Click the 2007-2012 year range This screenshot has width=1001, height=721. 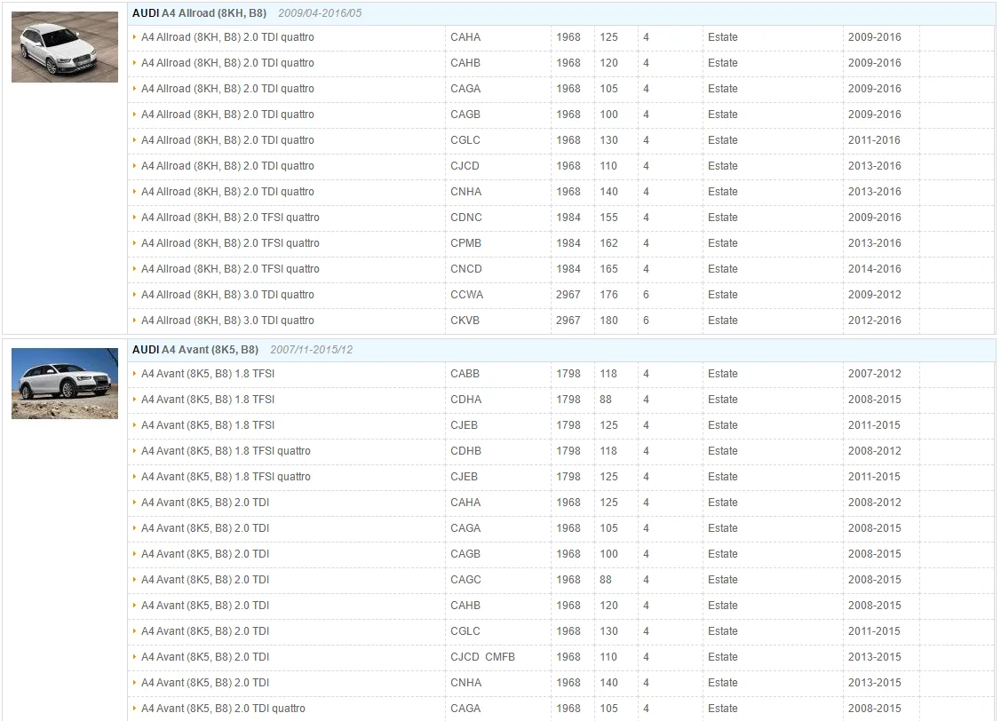875,374
